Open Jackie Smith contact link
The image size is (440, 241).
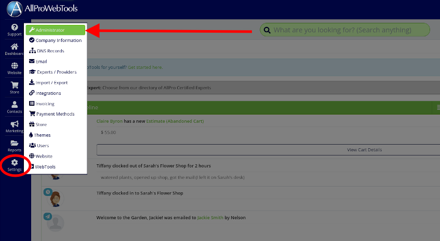[x=210, y=218]
